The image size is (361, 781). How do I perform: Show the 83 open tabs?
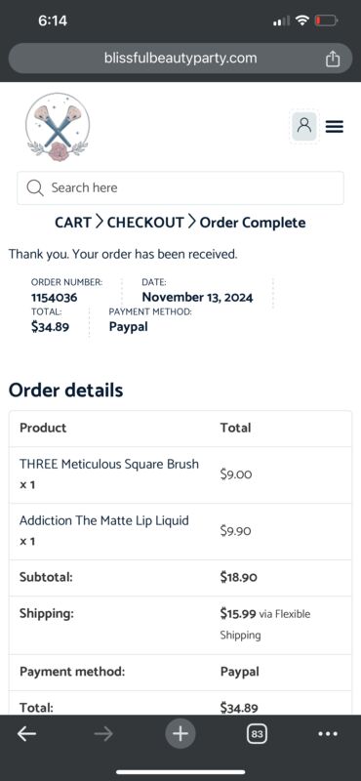tap(257, 734)
